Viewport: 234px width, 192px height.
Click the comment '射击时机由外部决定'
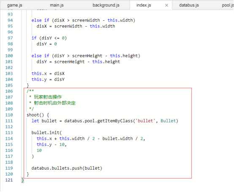click(x=54, y=103)
